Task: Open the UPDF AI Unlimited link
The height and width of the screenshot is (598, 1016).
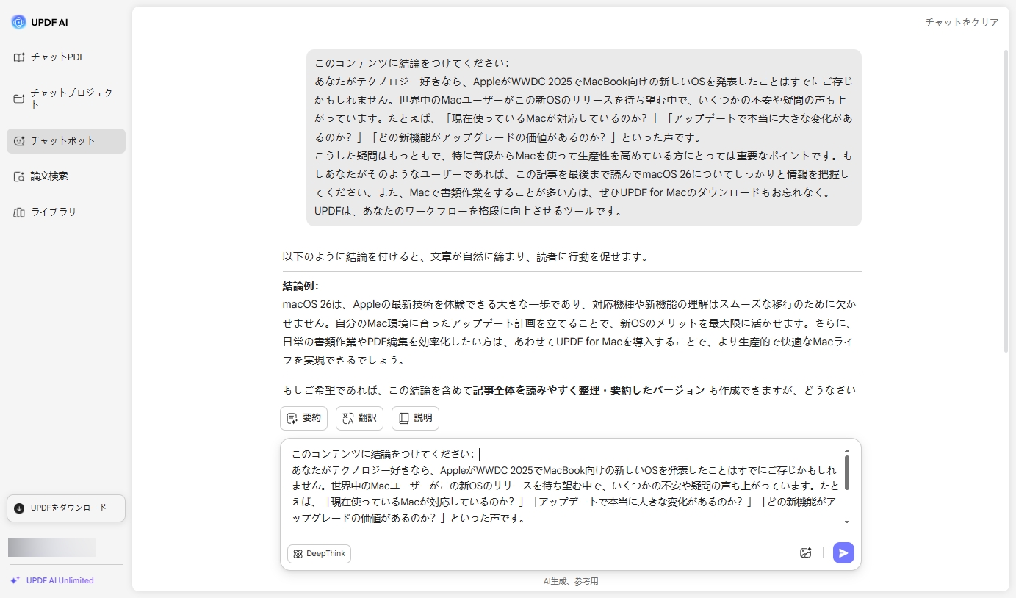Action: [60, 580]
